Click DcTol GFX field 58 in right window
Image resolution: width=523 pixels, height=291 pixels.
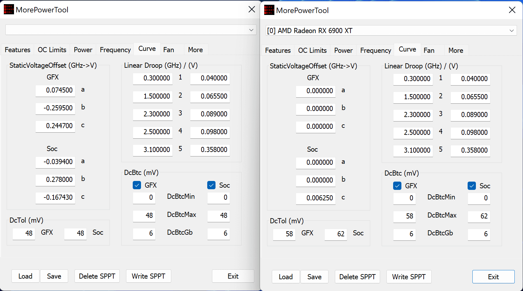pyautogui.click(x=284, y=234)
